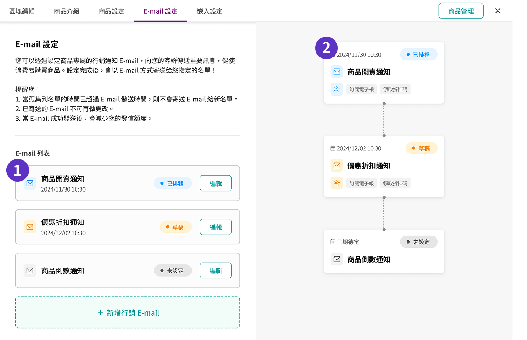The height and width of the screenshot is (340, 527).
Task: Click the 商品管理 button
Action: click(460, 11)
